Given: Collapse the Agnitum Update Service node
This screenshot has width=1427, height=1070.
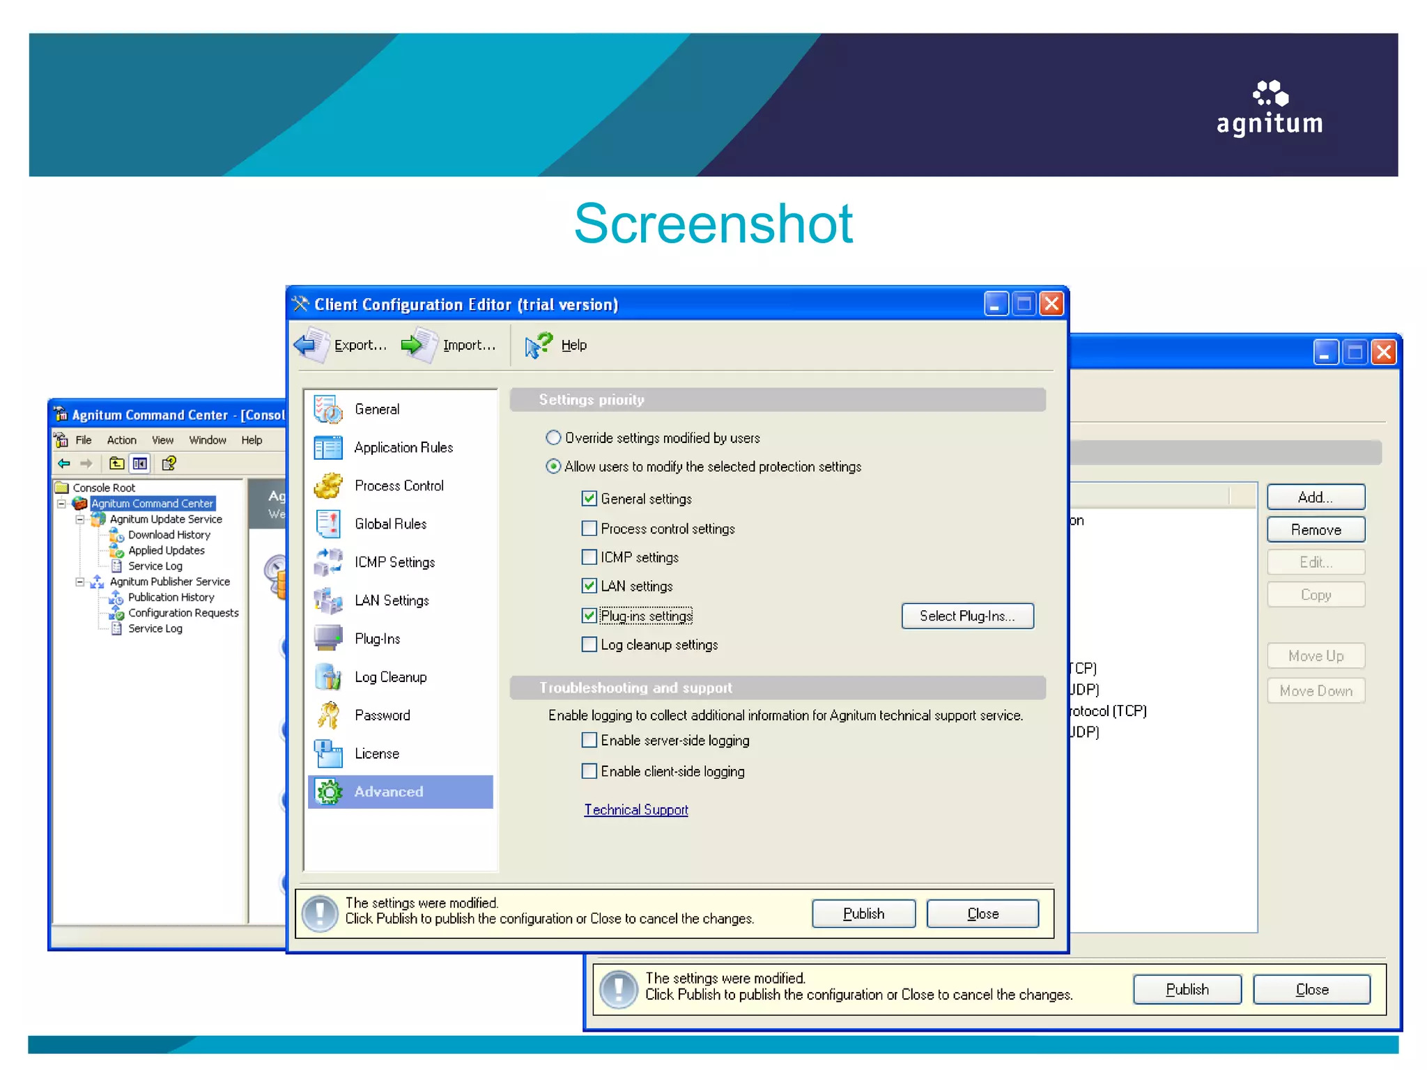Looking at the screenshot, I should pos(80,519).
